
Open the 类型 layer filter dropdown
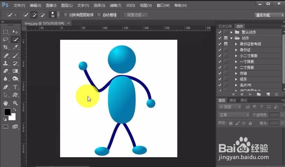[230, 106]
